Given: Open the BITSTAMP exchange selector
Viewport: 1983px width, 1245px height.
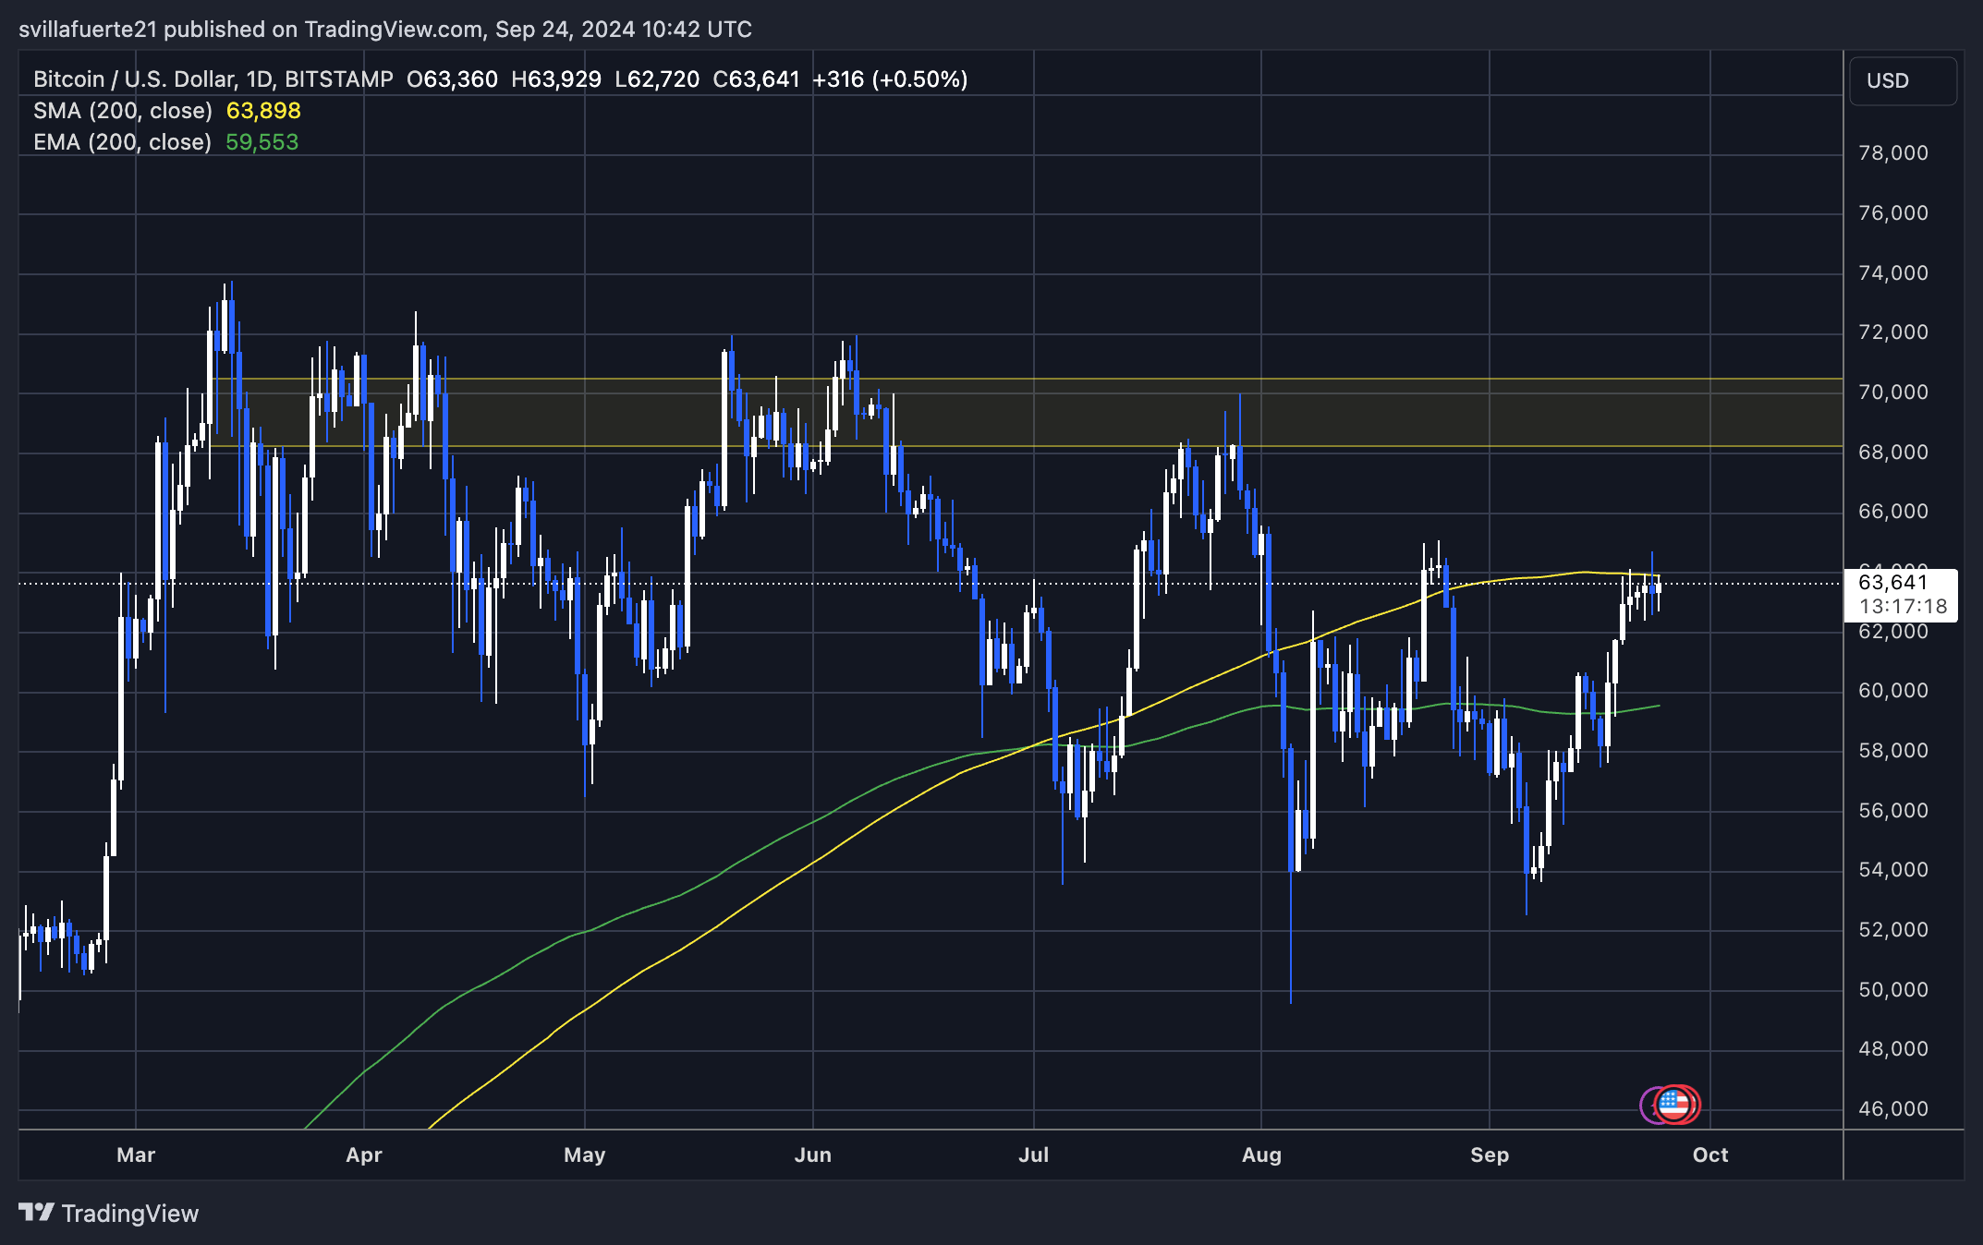Looking at the screenshot, I should pyautogui.click(x=339, y=79).
